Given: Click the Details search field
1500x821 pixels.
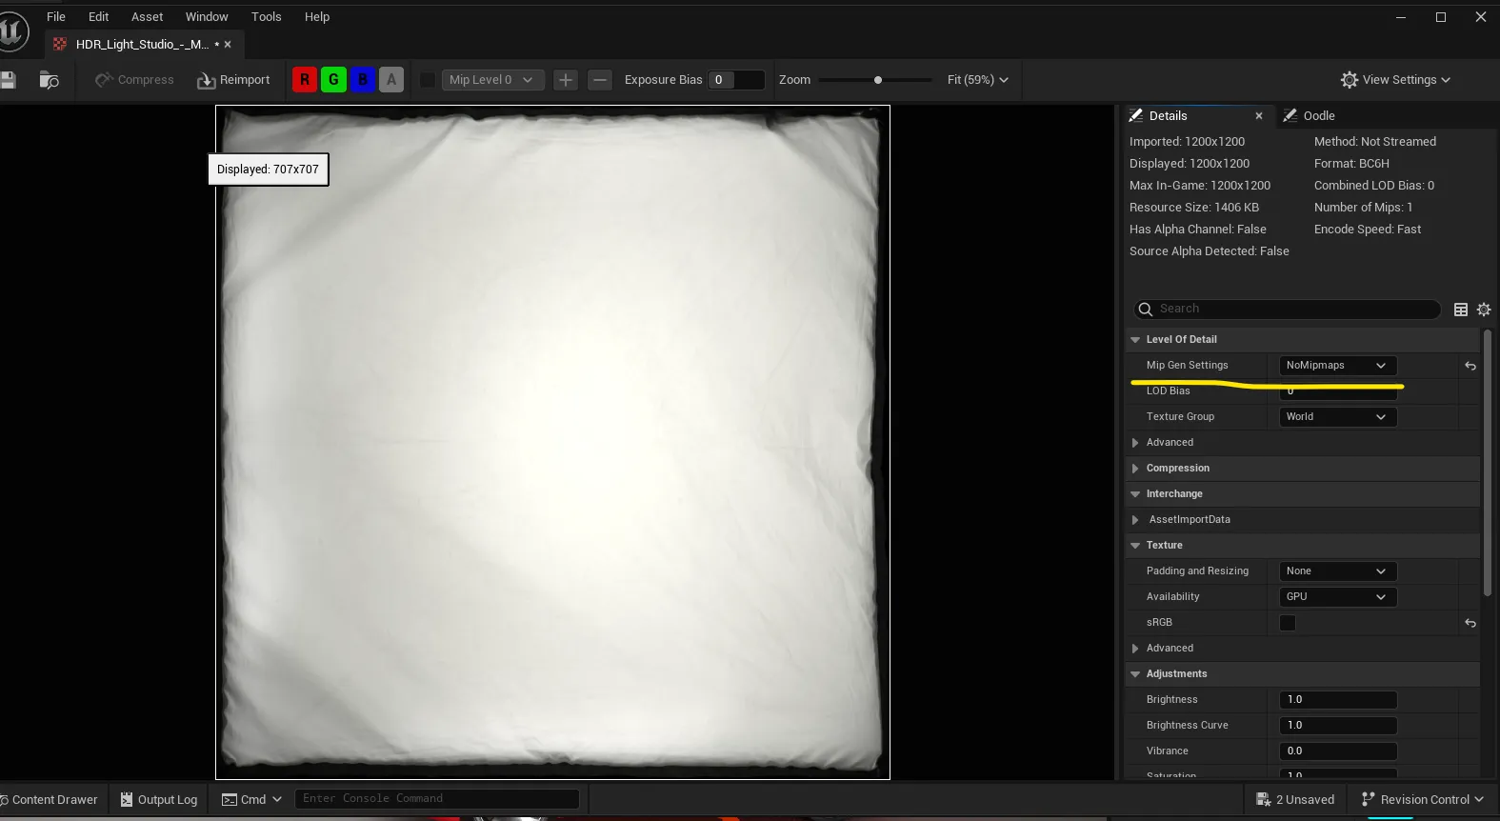Looking at the screenshot, I should 1288,309.
